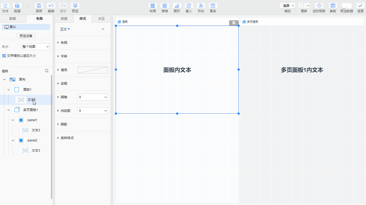Select 文本3 in the component tree
Image resolution: width=366 pixels, height=205 pixels.
(x=36, y=151)
